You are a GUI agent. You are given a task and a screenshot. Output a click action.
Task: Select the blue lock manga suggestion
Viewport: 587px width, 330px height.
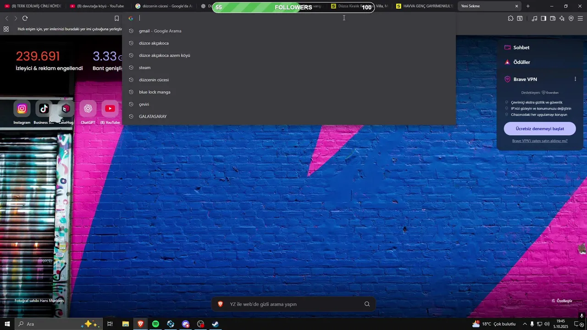point(289,92)
